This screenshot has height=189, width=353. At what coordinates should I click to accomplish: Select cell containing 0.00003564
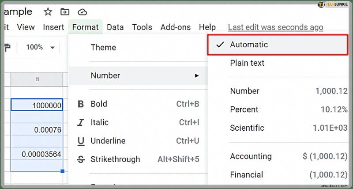click(37, 154)
